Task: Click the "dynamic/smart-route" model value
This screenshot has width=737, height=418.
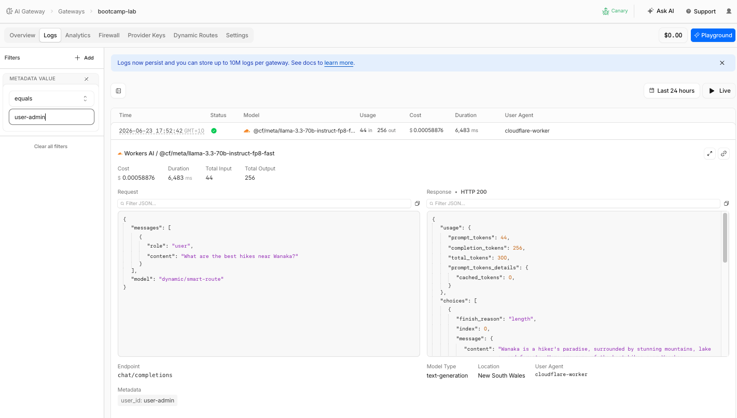Action: pos(191,279)
